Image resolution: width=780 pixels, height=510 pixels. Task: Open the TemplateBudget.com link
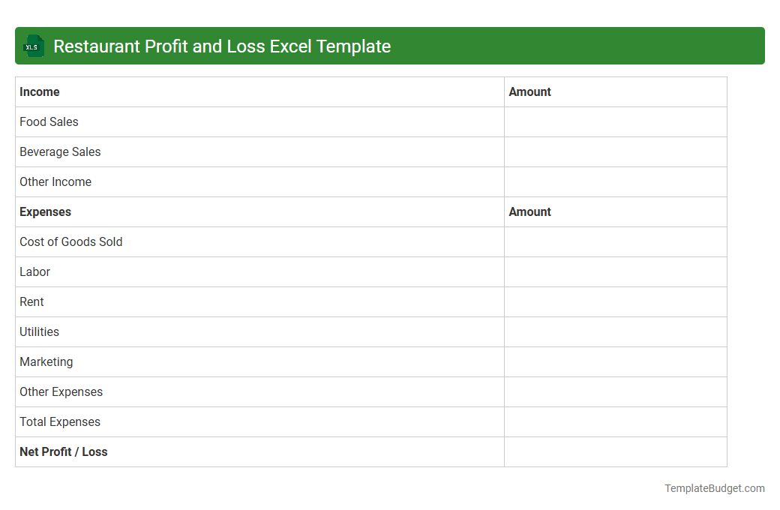click(x=714, y=488)
